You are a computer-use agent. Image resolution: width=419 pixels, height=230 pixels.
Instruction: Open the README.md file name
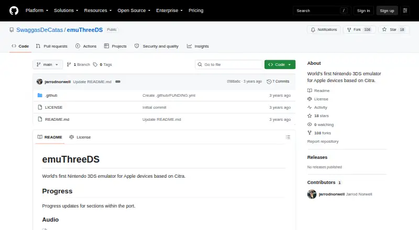point(57,120)
